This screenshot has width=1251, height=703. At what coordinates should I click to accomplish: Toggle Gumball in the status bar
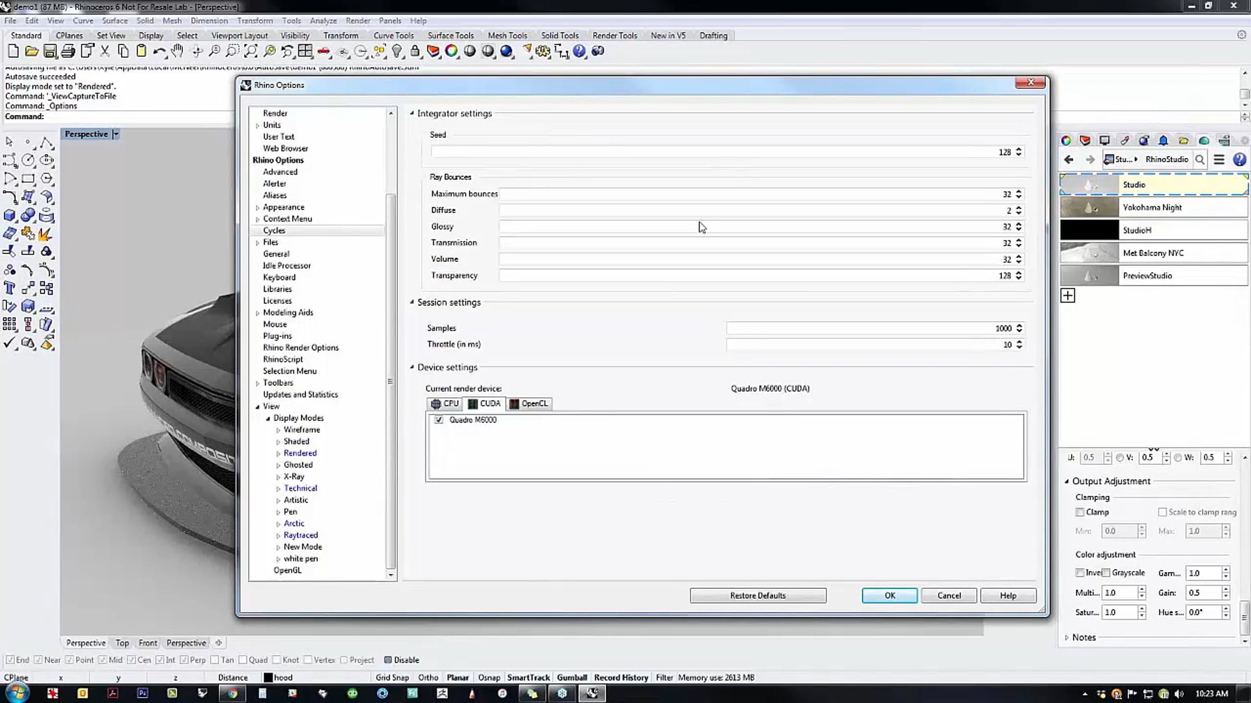572,677
